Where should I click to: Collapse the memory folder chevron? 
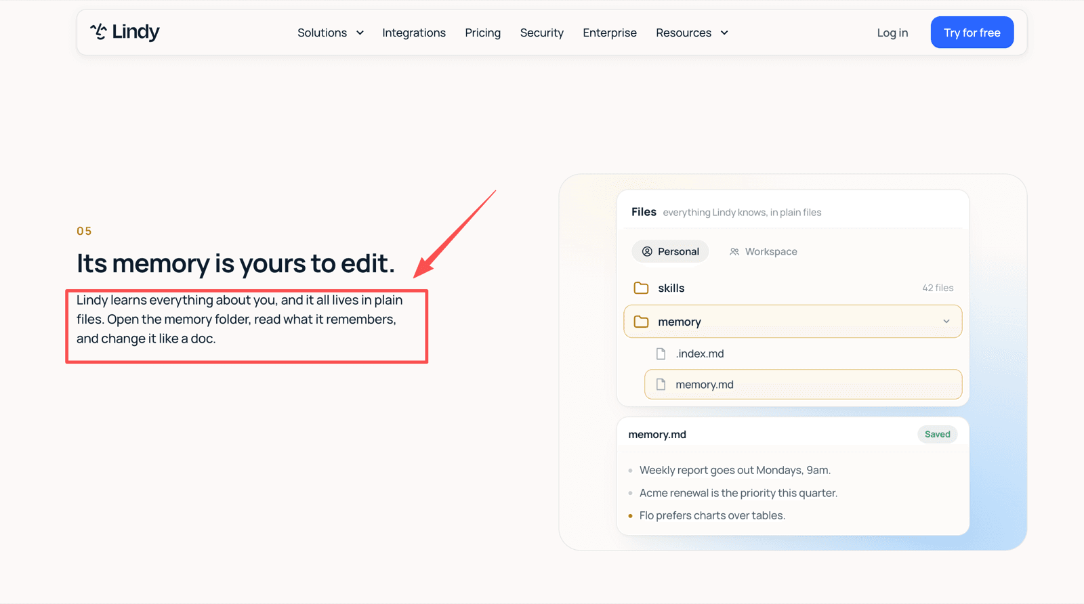(946, 322)
